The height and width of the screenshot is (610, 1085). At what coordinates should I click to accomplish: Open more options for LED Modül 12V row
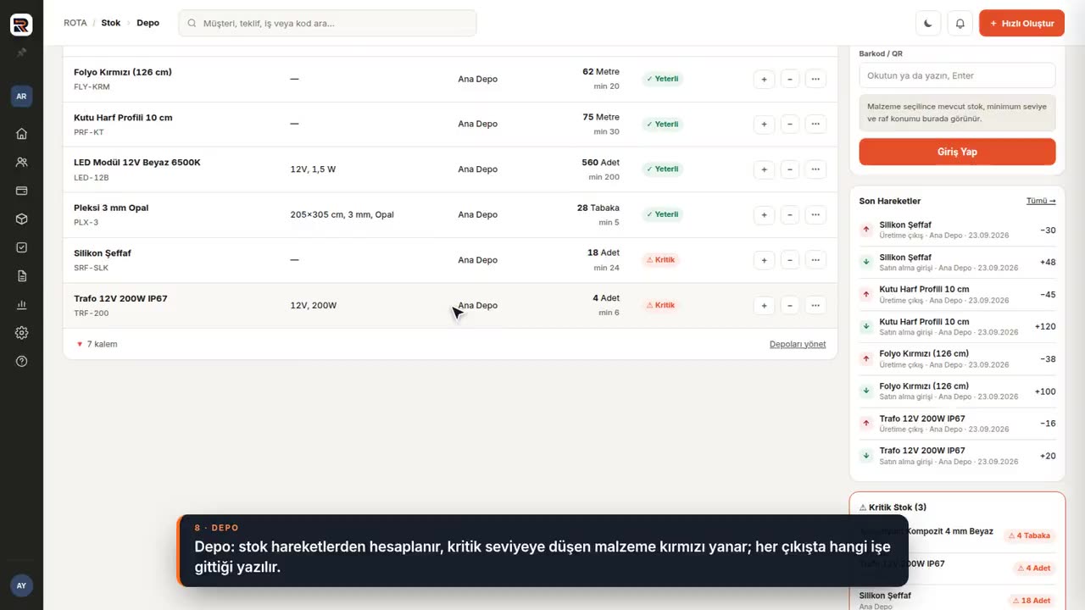[815, 169]
